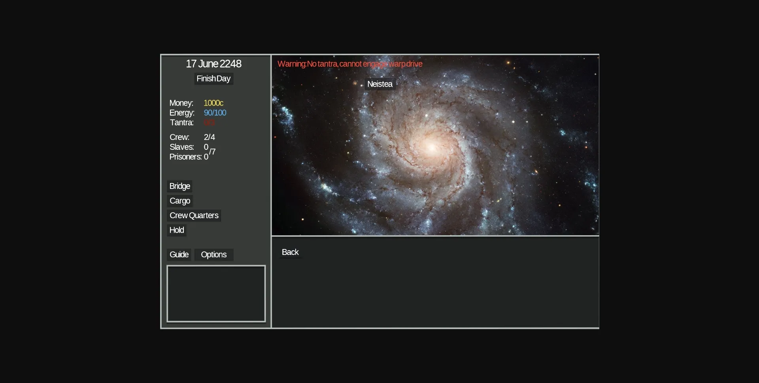
Task: Click the warp drive warning message
Action: click(349, 64)
